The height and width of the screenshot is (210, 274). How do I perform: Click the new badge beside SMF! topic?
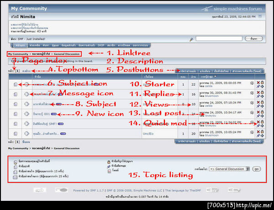[x=61, y=124]
